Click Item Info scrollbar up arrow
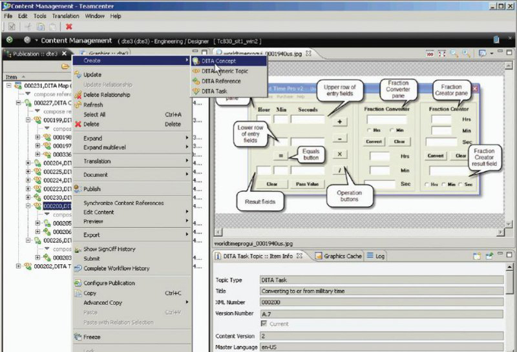 (x=509, y=267)
